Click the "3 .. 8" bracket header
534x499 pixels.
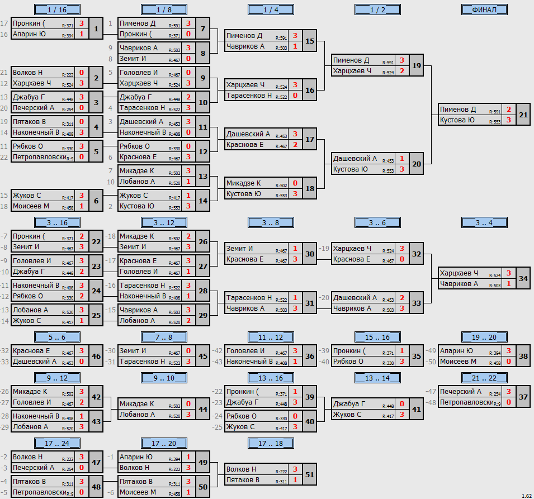coord(271,222)
